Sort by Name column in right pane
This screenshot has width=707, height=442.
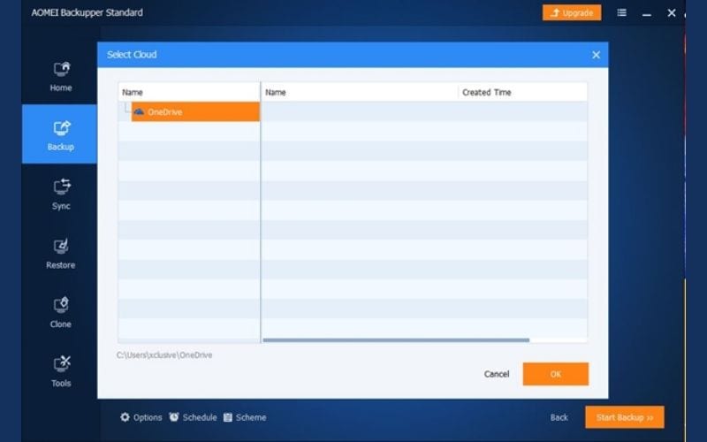(x=276, y=93)
